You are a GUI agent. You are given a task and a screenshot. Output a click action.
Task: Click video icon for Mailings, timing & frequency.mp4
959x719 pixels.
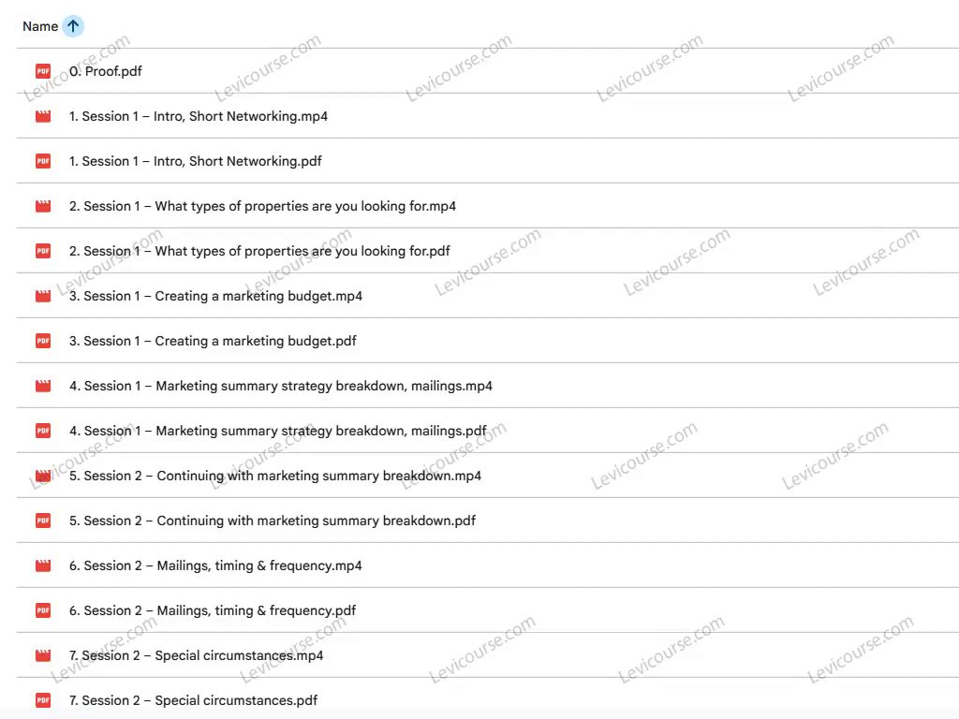(x=43, y=565)
